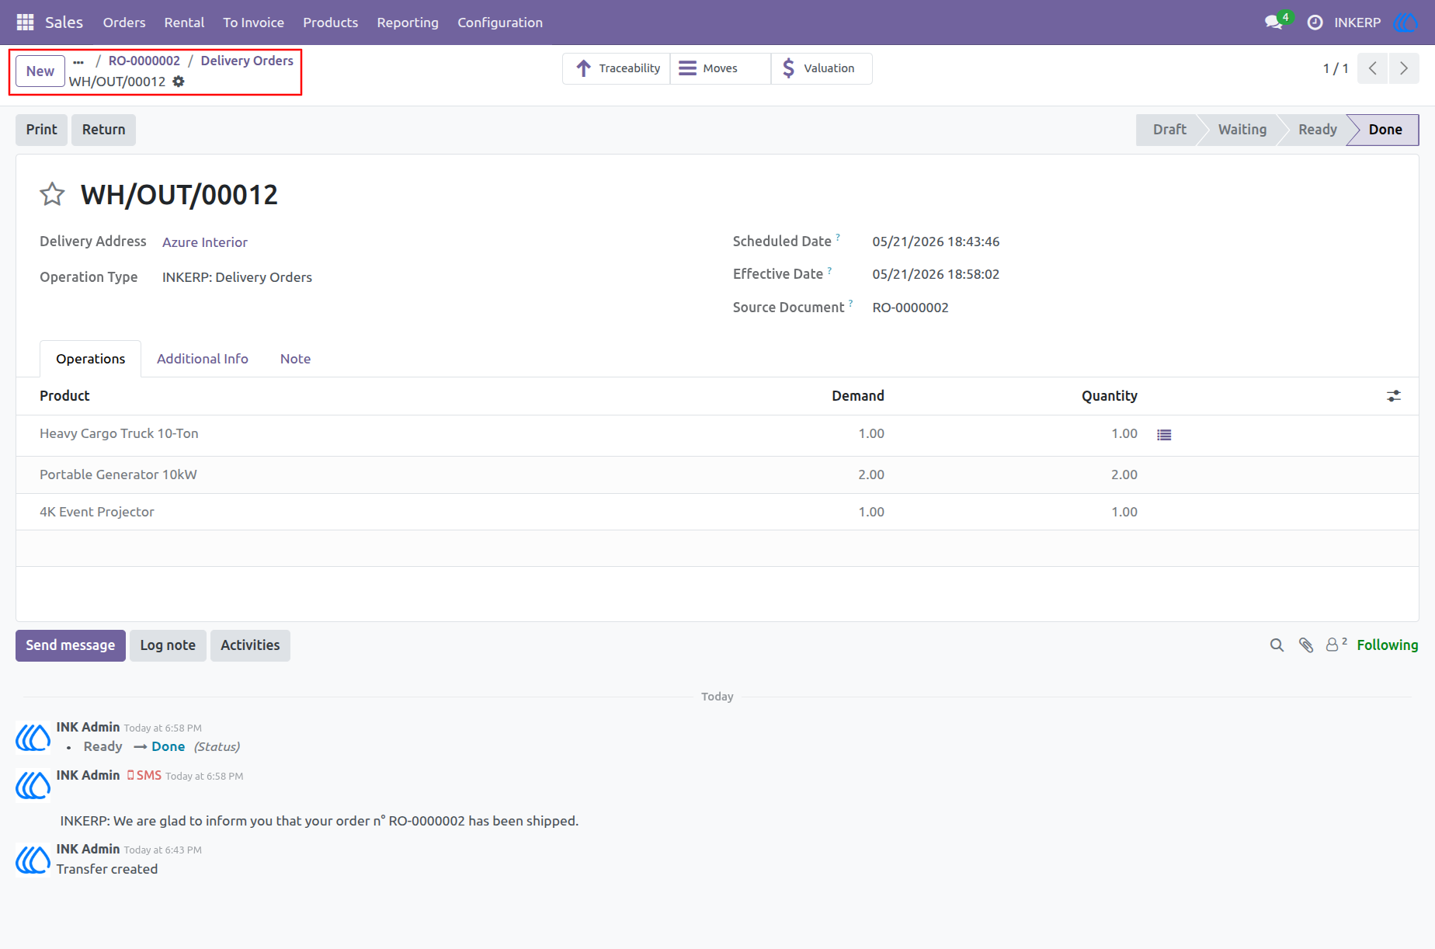
Task: Click the Print button
Action: [42, 130]
